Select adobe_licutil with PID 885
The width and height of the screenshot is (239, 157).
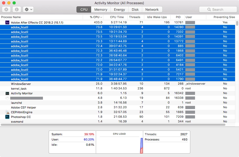coord(118,46)
